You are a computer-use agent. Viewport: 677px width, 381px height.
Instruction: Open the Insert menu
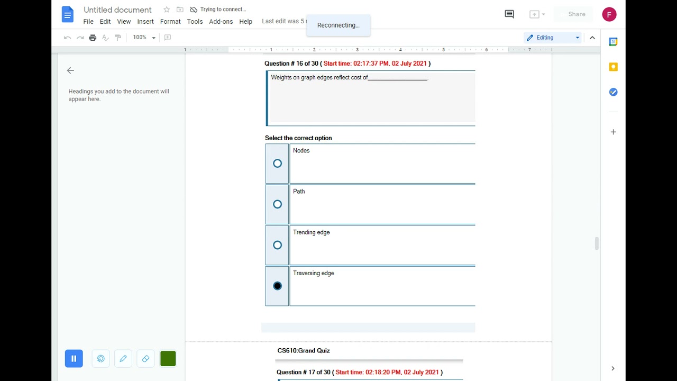(x=145, y=22)
